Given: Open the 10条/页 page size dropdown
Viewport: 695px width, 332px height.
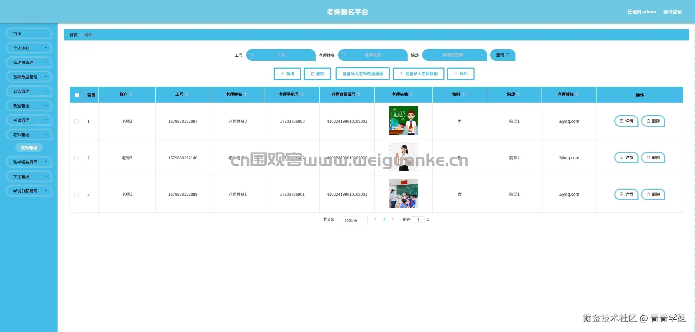Looking at the screenshot, I should click(x=353, y=220).
